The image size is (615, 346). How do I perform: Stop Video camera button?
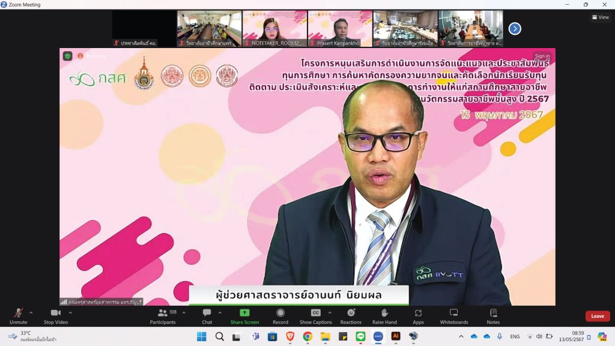point(56,316)
